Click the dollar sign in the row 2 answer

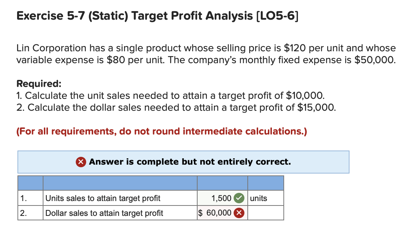[x=201, y=213]
